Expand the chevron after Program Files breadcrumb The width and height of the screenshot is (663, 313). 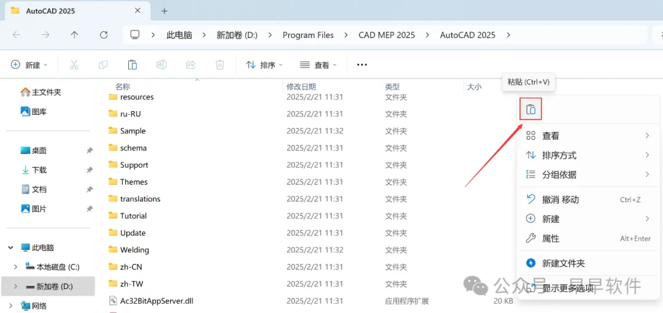[x=346, y=35]
